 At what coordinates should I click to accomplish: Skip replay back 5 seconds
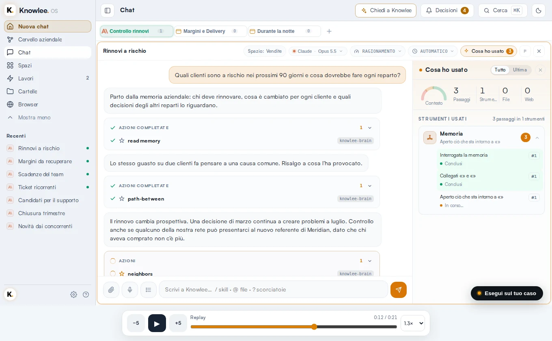136,323
